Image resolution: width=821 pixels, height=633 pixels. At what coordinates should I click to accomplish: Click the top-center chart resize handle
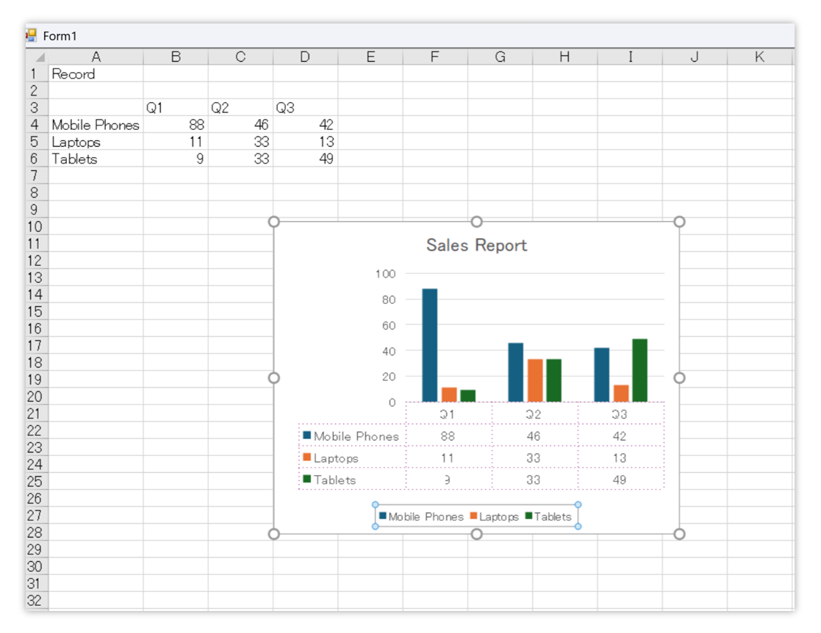tap(476, 222)
